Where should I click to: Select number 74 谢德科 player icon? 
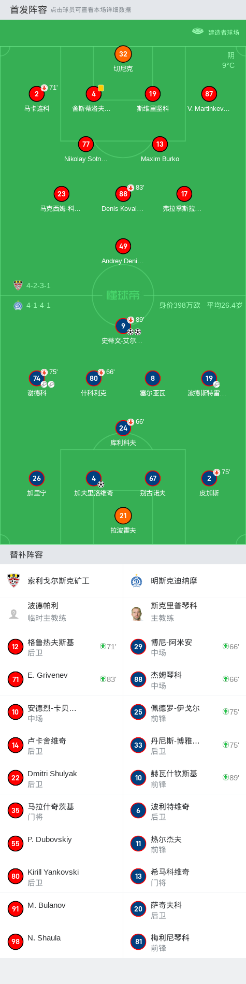click(x=37, y=378)
